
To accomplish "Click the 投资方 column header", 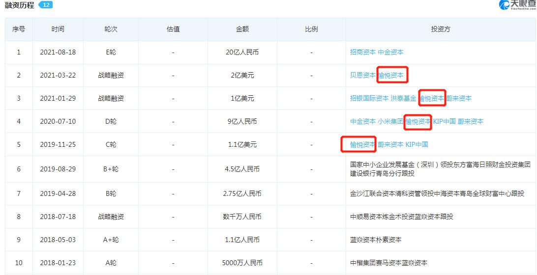I will pos(441,29).
